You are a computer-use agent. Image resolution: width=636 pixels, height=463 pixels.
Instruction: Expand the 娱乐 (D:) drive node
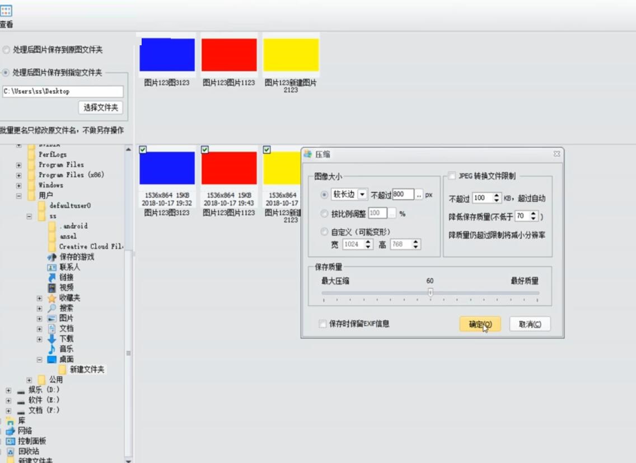point(8,390)
